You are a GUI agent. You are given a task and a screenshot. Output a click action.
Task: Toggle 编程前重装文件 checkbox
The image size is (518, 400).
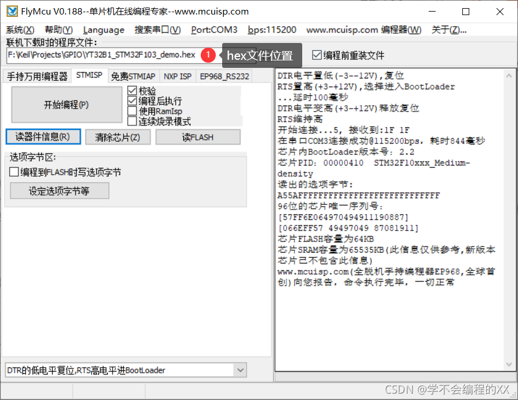pyautogui.click(x=317, y=55)
